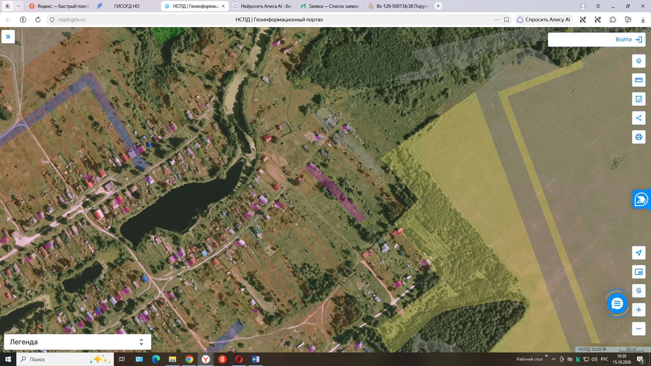The image size is (651, 366).
Task: Open the object identify search tool
Action: [639, 291]
